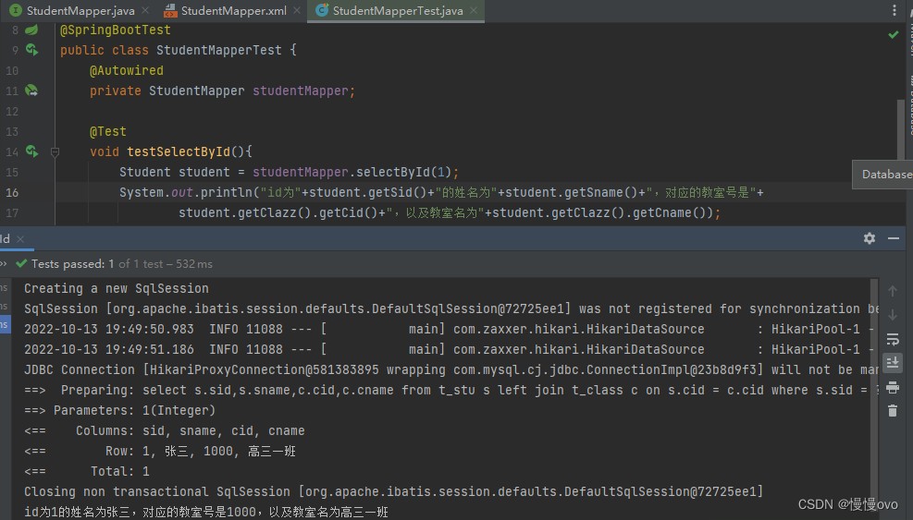This screenshot has width=913, height=520.
Task: Click the JDBC Connection console log line
Action: click(x=451, y=370)
